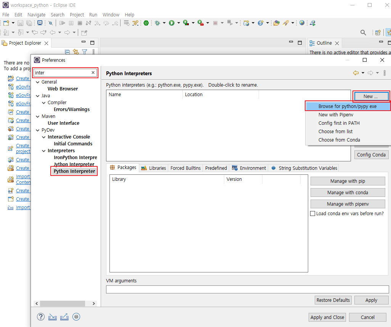Click the New ... button
Image resolution: width=391 pixels, height=327 pixels.
click(371, 96)
